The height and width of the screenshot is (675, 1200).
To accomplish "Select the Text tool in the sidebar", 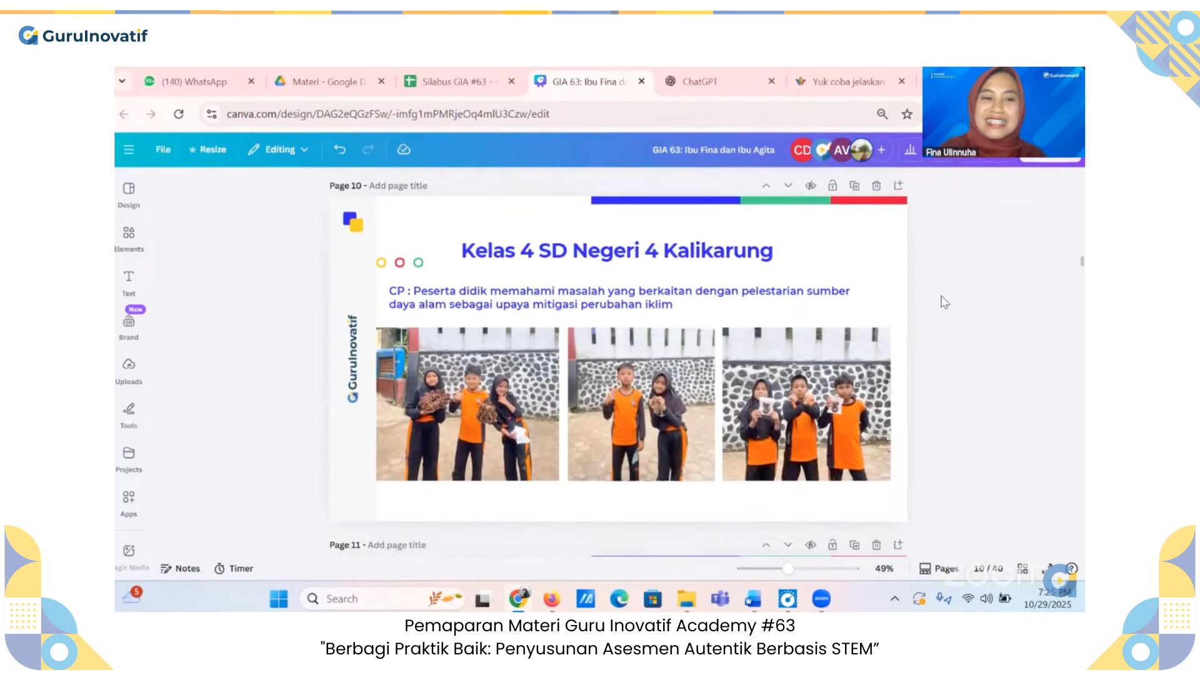I will (x=129, y=281).
